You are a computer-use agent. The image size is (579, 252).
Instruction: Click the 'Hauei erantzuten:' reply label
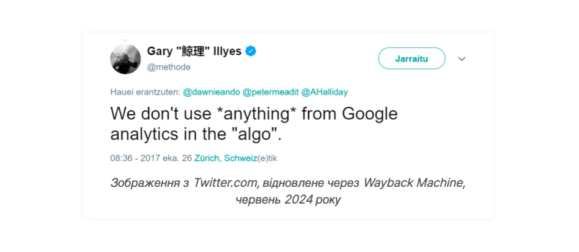[145, 92]
